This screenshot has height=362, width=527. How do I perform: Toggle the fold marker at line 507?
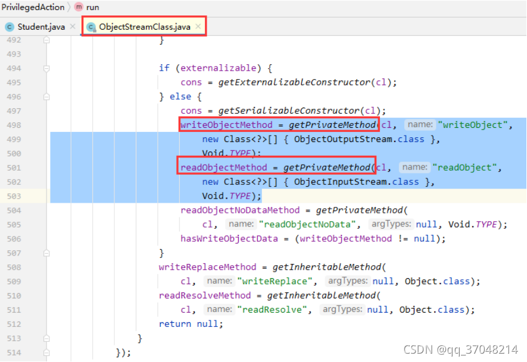click(x=46, y=253)
